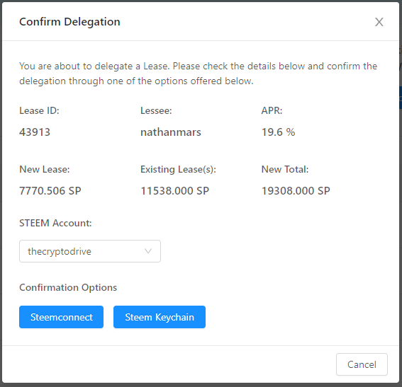Image resolution: width=402 pixels, height=387 pixels.
Task: Click the New Lease amount 7770.506 SP
Action: tap(50, 191)
